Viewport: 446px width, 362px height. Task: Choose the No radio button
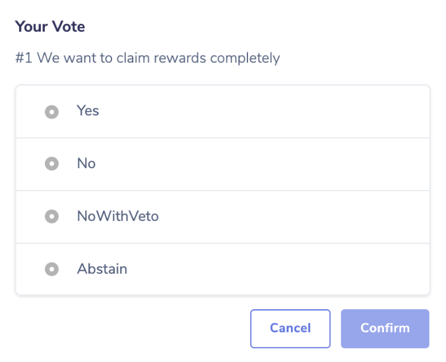[51, 164]
